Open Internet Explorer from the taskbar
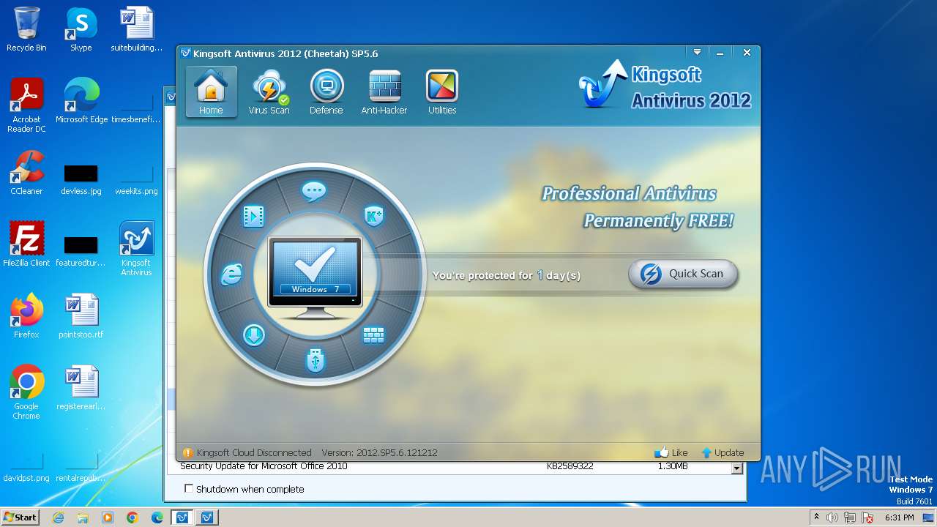 (58, 517)
